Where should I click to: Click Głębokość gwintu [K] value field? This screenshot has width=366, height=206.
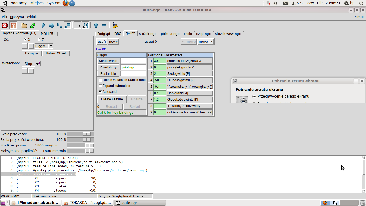coord(160,100)
